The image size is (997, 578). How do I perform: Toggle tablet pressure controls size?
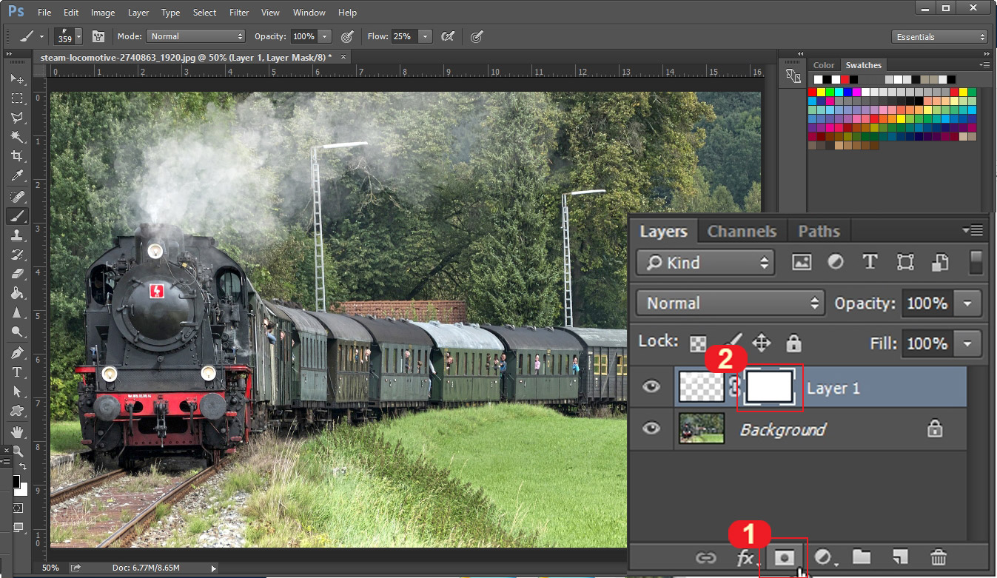pyautogui.click(x=477, y=36)
